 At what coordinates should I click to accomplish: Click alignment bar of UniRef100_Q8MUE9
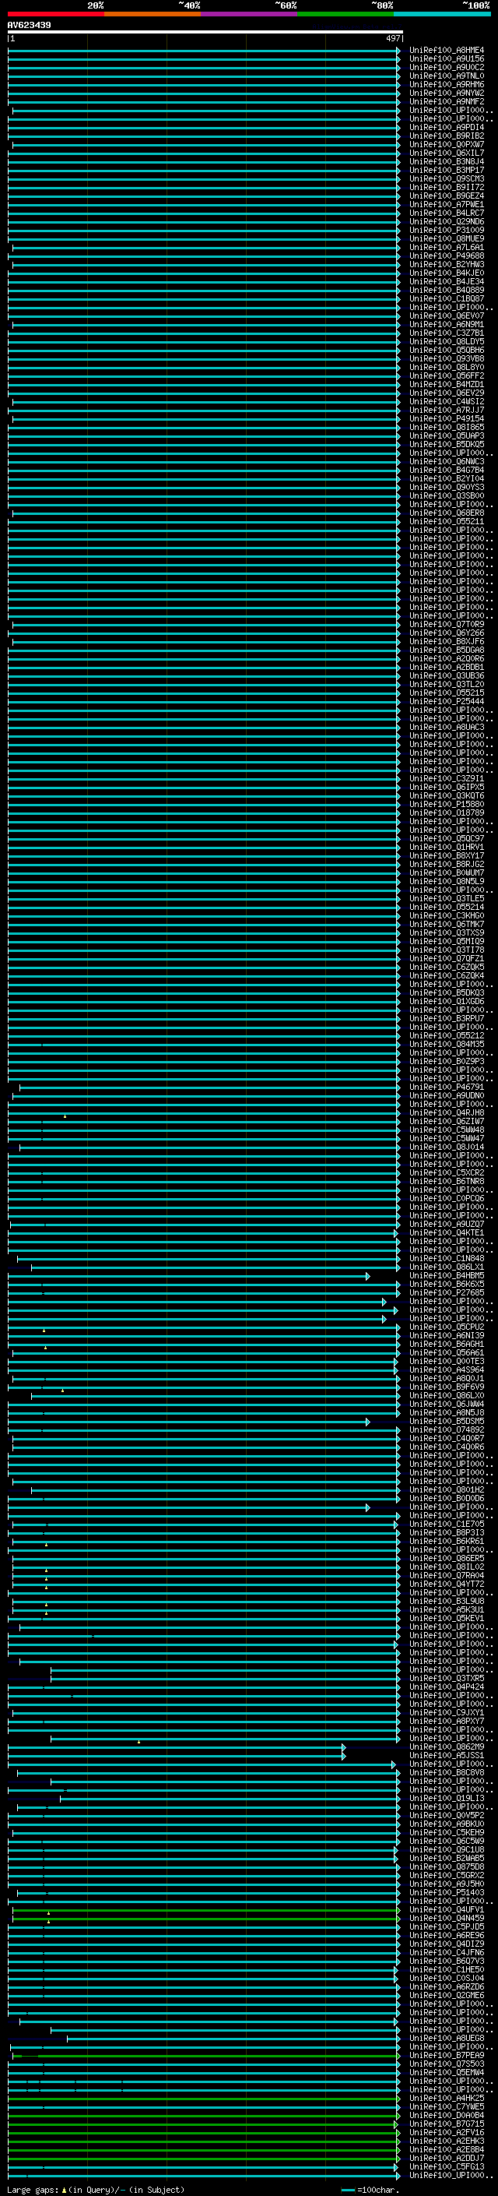203,238
